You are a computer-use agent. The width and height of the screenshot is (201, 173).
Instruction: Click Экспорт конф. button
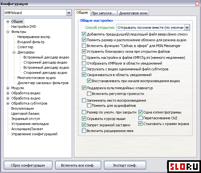click(x=125, y=165)
